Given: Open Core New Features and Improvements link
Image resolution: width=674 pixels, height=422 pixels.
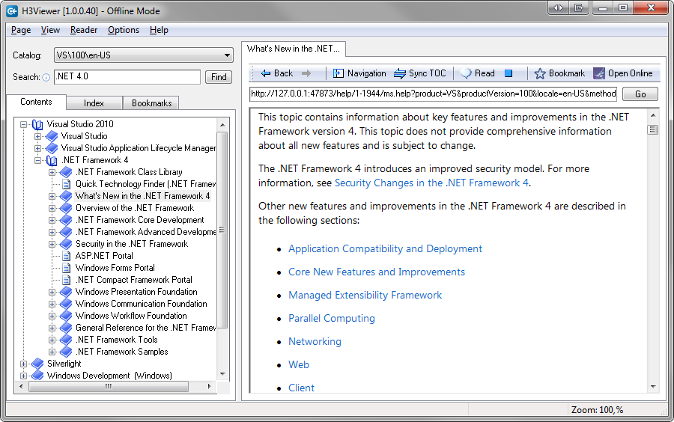Looking at the screenshot, I should pyautogui.click(x=377, y=272).
